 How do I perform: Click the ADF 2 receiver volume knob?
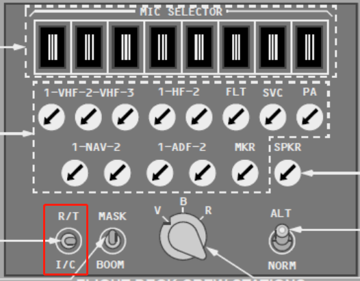pyautogui.click(x=203, y=173)
